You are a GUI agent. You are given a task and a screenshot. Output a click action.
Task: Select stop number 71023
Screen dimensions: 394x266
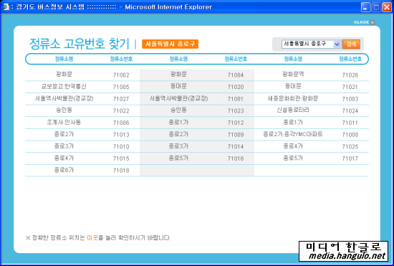236,110
